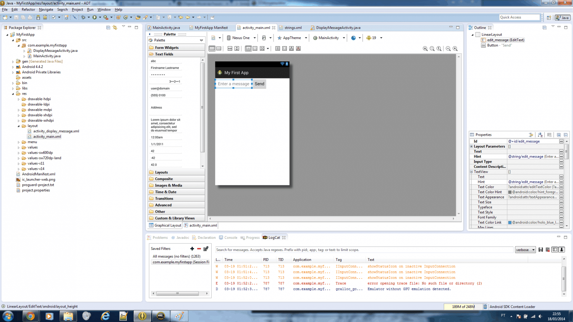Click the Open Type folder icon
This screenshot has width=573, height=322.
(138, 17)
